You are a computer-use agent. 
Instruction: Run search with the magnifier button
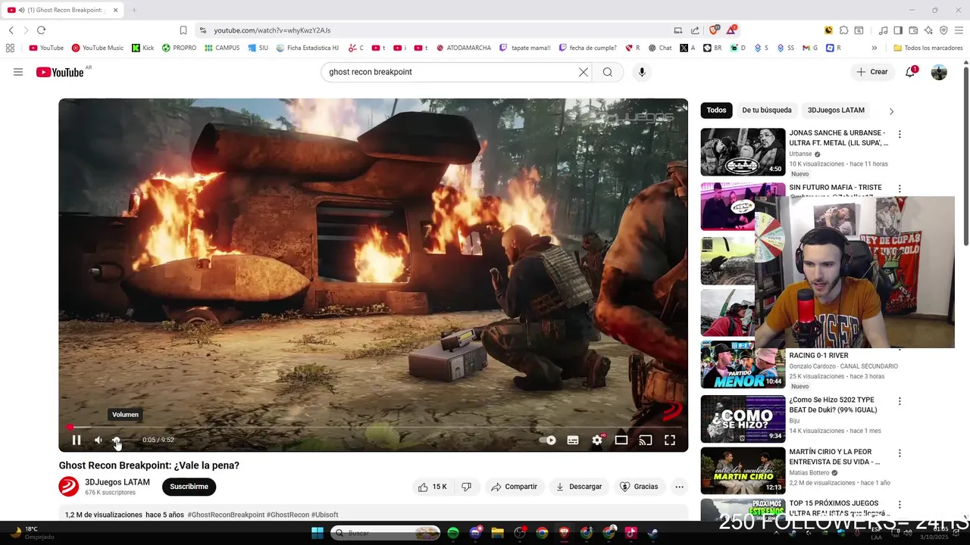click(608, 72)
